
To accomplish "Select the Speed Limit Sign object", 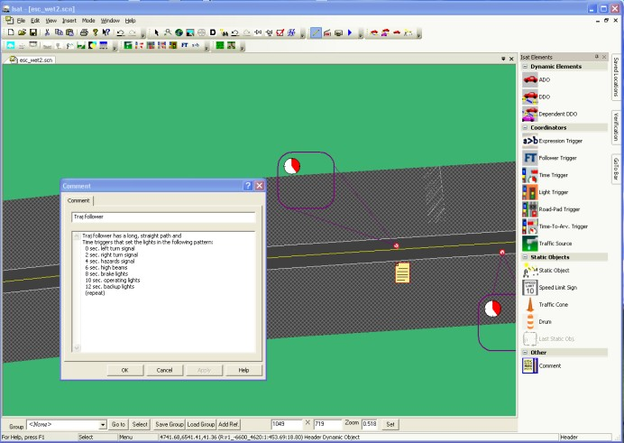I will (x=530, y=287).
